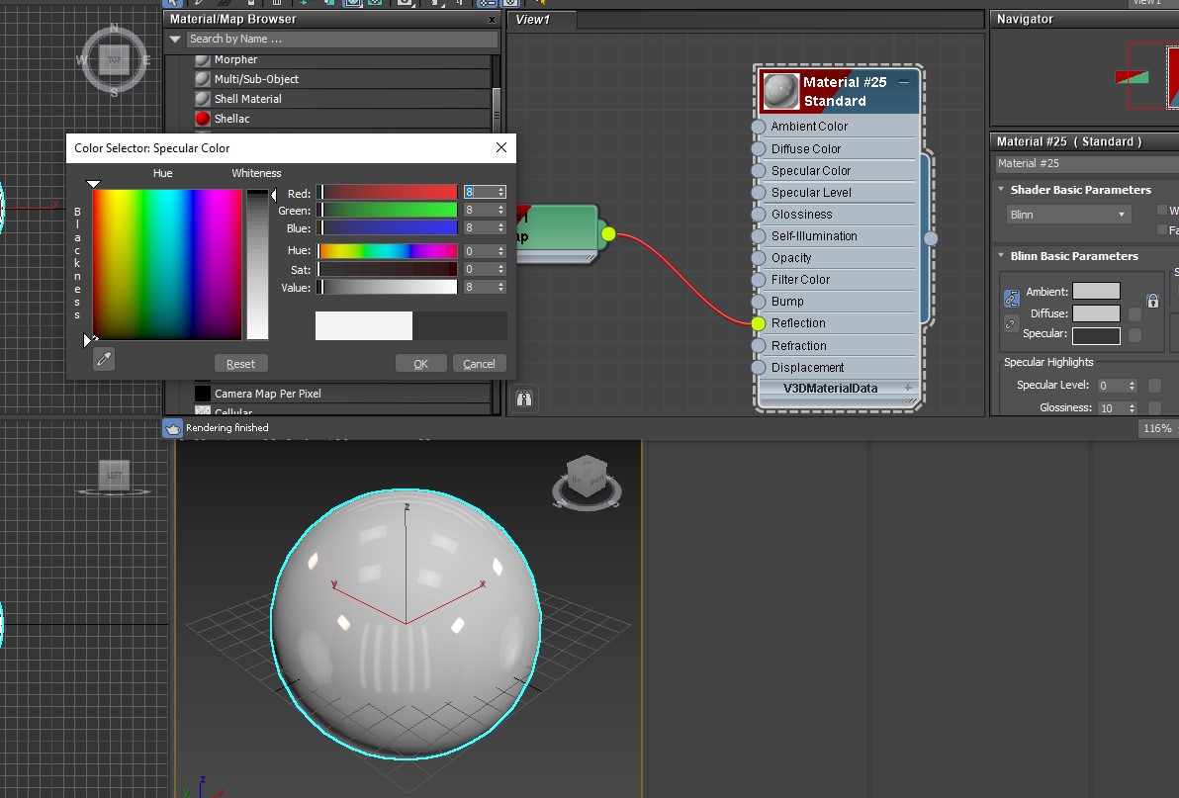The width and height of the screenshot is (1179, 798).
Task: Click the Specular color swatch
Action: 1096,336
